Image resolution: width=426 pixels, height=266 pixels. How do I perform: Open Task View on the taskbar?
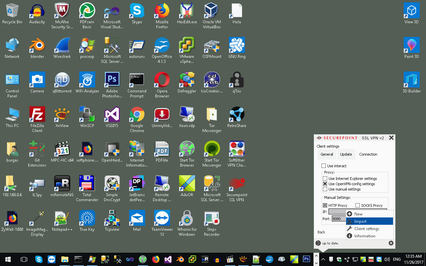coord(24,259)
